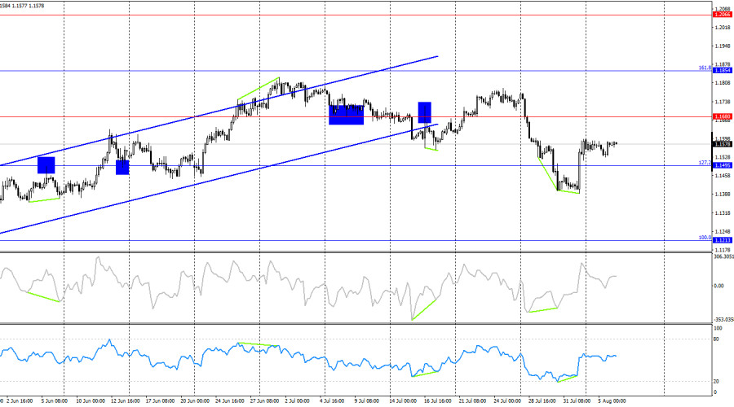Select the wide blue rectangle in early July

click(347, 115)
